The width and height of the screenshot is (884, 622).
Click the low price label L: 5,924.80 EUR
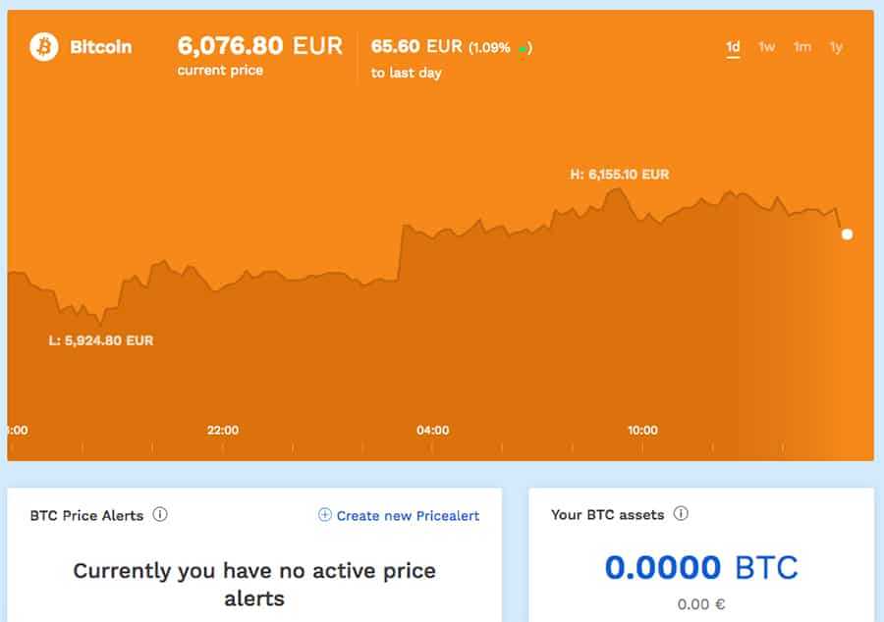click(x=102, y=339)
